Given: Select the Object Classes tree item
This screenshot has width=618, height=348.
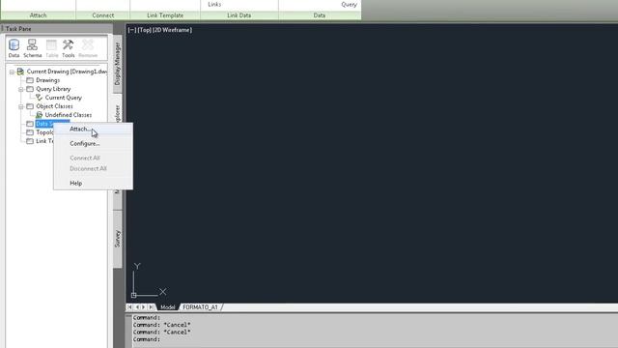Looking at the screenshot, I should 54,106.
